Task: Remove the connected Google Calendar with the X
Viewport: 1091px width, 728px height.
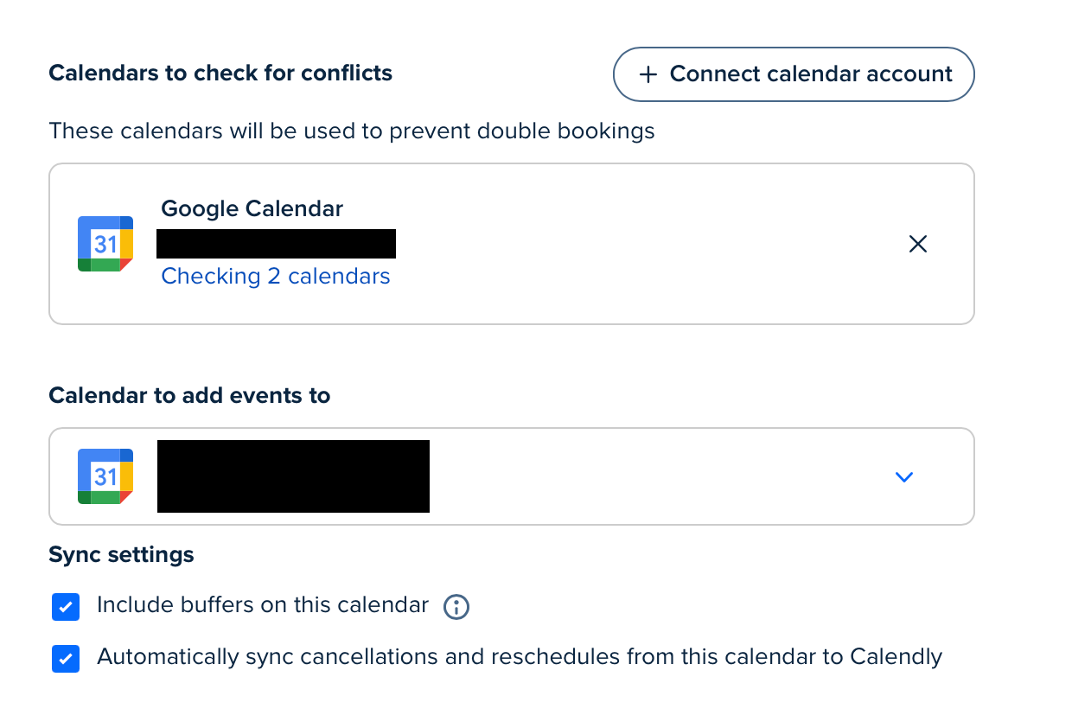Action: coord(918,244)
